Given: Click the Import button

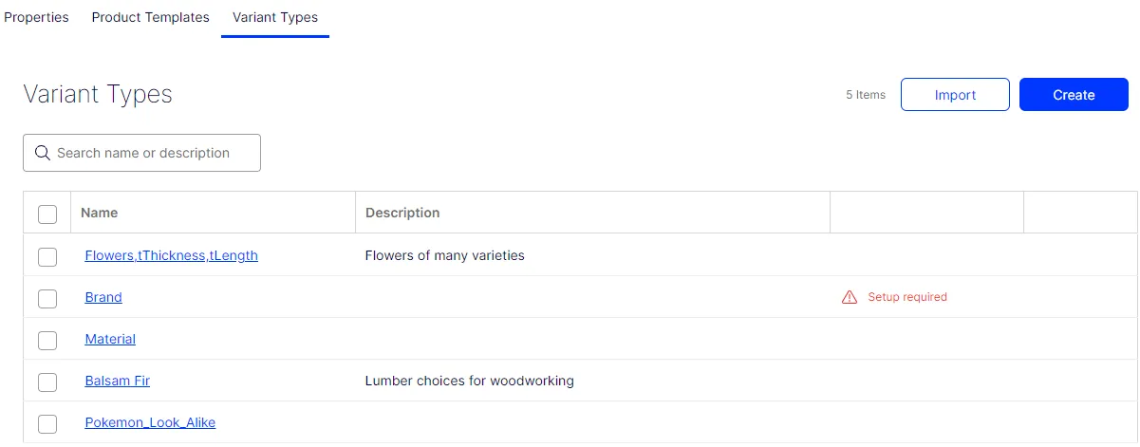Looking at the screenshot, I should [955, 95].
